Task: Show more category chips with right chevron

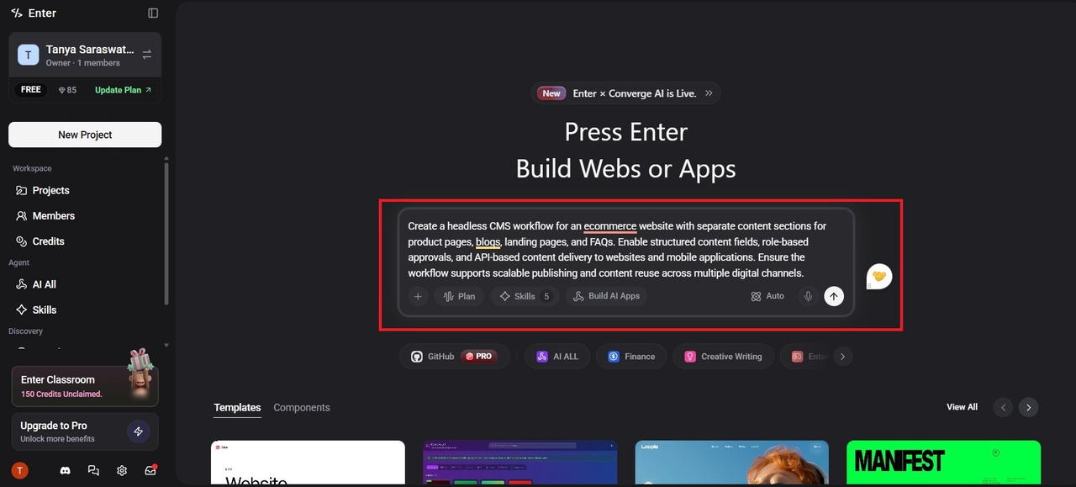Action: click(x=842, y=357)
